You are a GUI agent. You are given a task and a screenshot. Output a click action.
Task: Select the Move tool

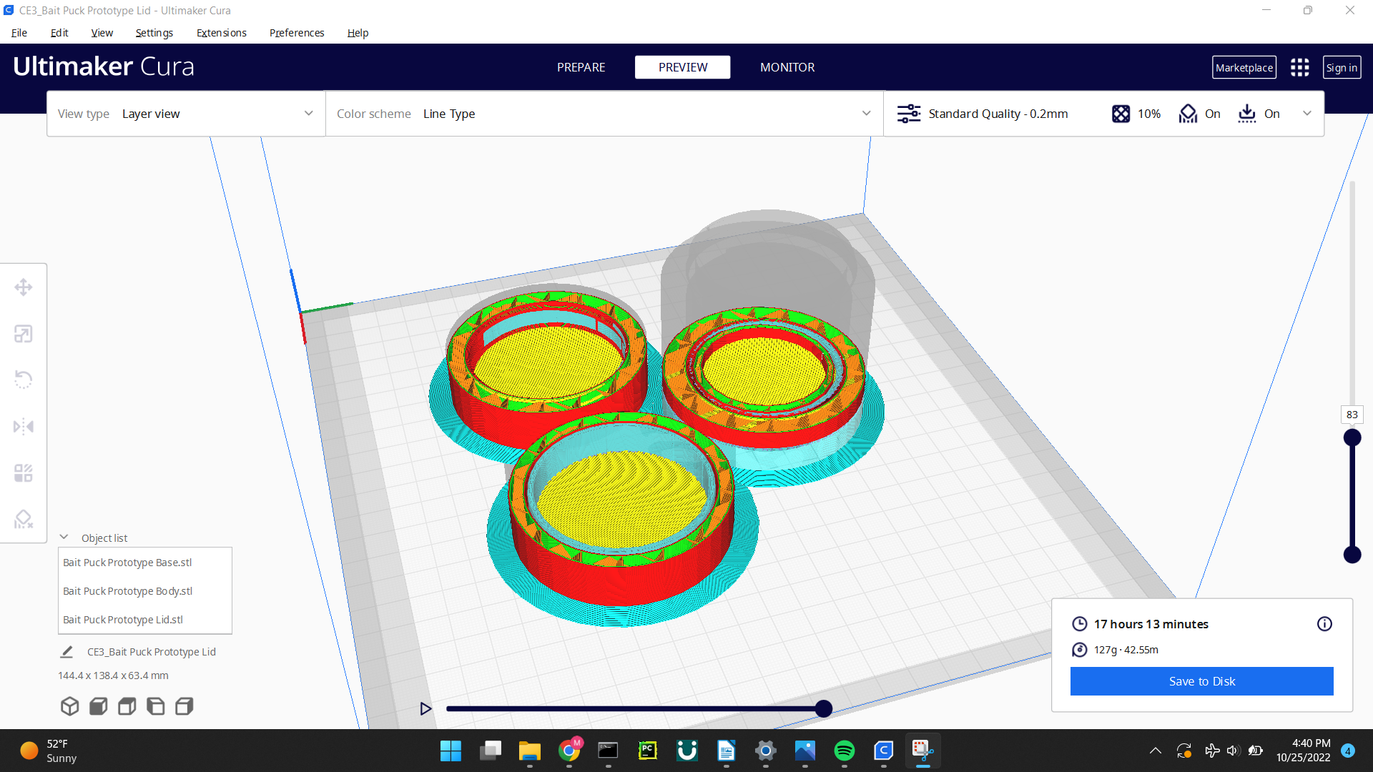click(24, 287)
